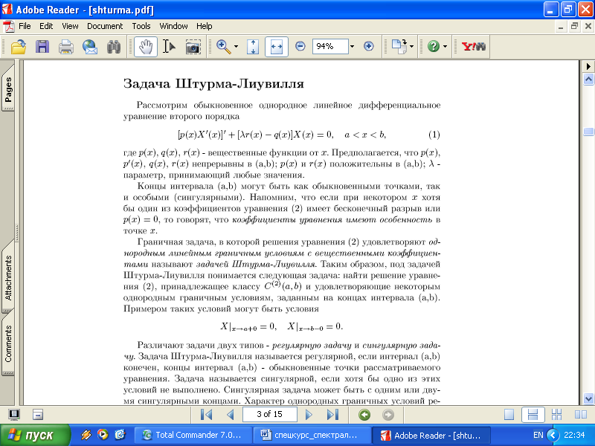Select the Zoom In magnifier tool

(x=223, y=47)
